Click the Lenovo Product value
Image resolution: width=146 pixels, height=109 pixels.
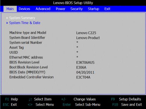[88, 38]
